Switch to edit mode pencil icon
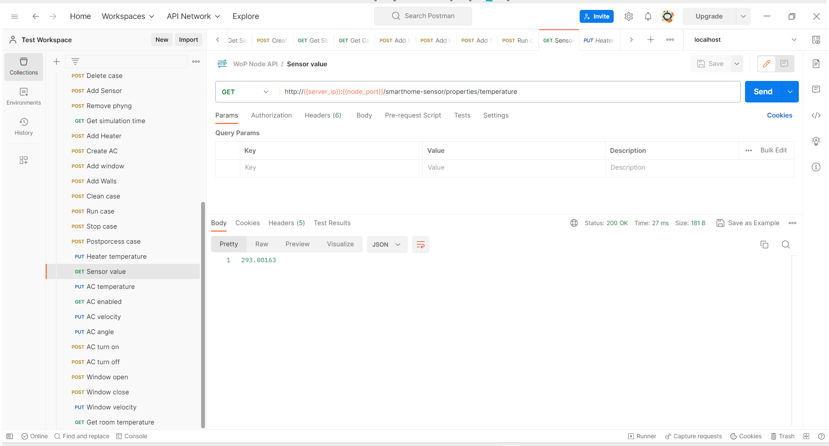 [x=767, y=64]
